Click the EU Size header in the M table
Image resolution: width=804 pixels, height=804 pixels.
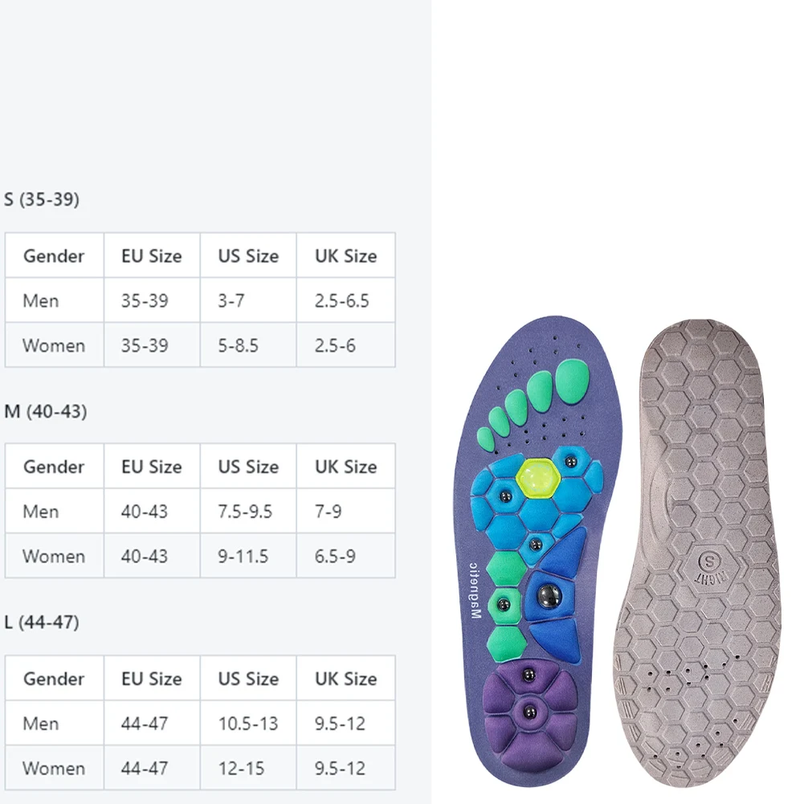(152, 467)
